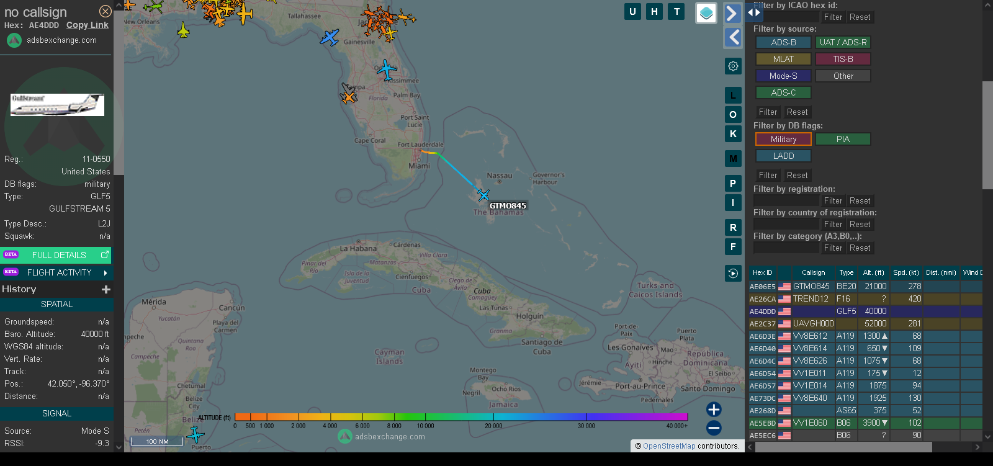993x466 pixels.
Task: Close the selected aircraft info panel
Action: click(106, 11)
